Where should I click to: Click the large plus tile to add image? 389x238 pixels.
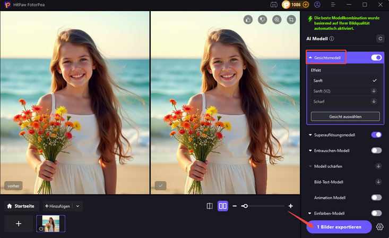tap(19, 223)
